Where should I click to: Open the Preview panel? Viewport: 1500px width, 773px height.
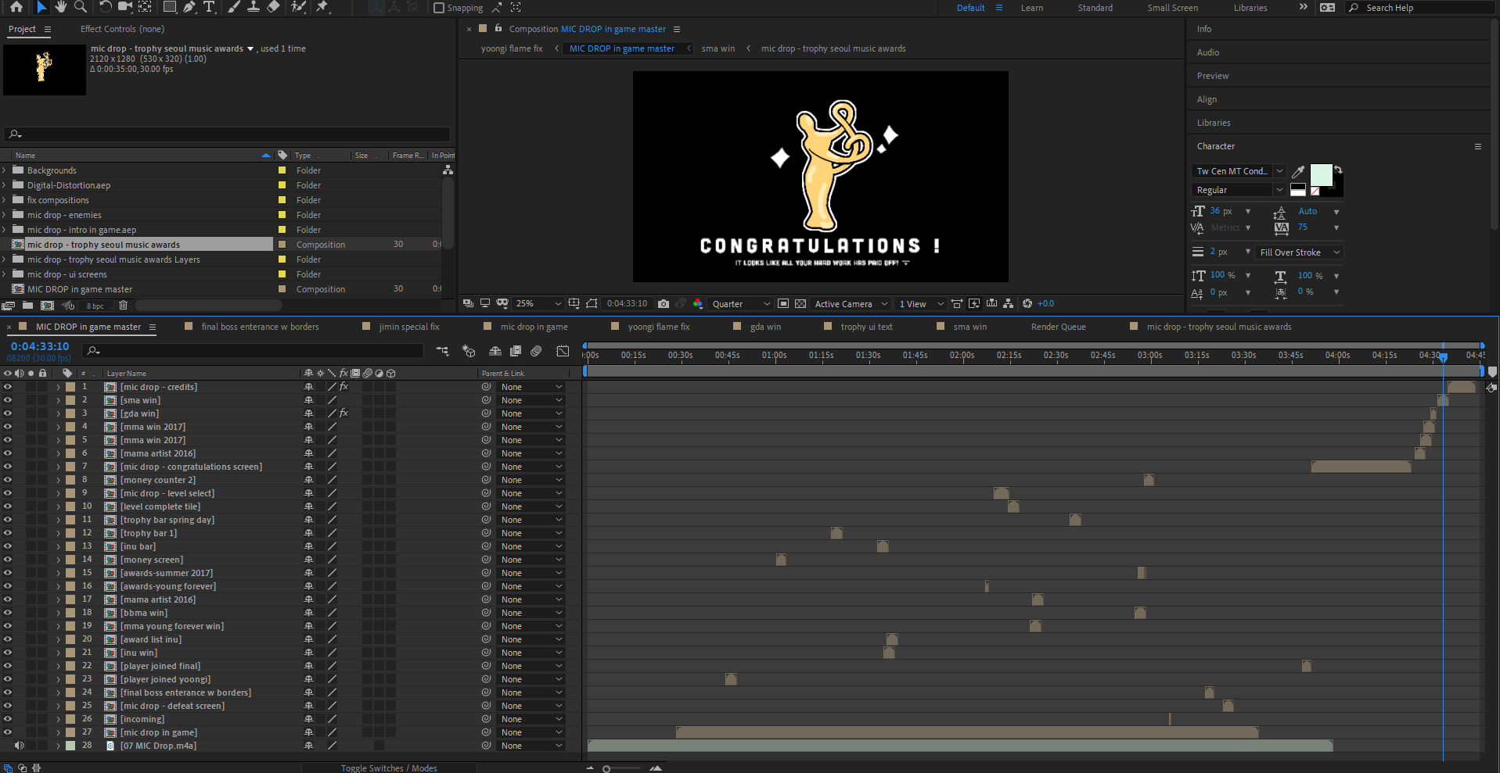tap(1213, 76)
